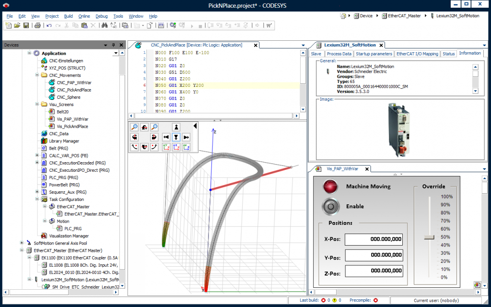Click the Find binoculars icon in toolbar
Screen dimensions: 491x307
tap(104, 25)
